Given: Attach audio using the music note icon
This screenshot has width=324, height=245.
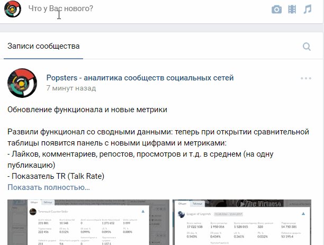Looking at the screenshot, I should point(308,10).
